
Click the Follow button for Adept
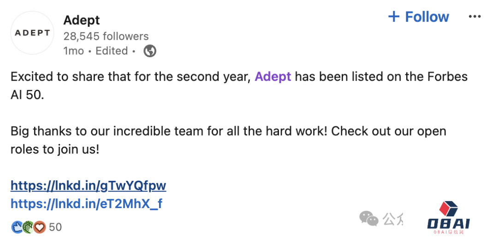pyautogui.click(x=419, y=17)
